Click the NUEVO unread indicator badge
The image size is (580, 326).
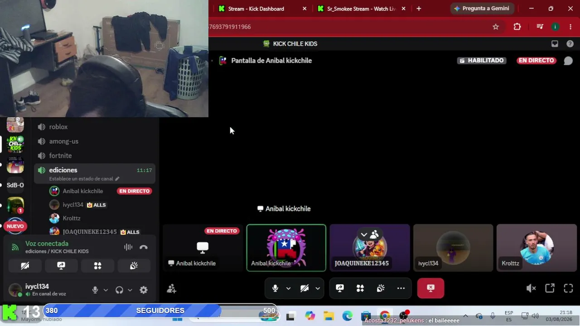point(15,226)
